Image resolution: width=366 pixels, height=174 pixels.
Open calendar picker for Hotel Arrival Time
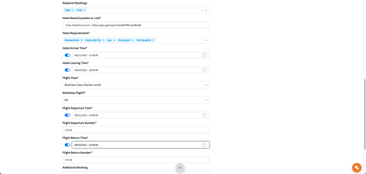pos(204,55)
